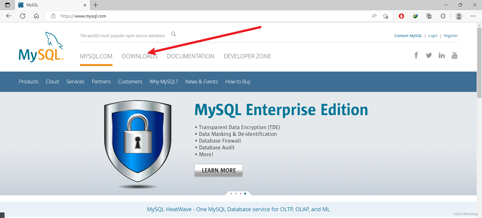The width and height of the screenshot is (482, 218).
Task: Add this page to favorites star icon
Action: 386,16
